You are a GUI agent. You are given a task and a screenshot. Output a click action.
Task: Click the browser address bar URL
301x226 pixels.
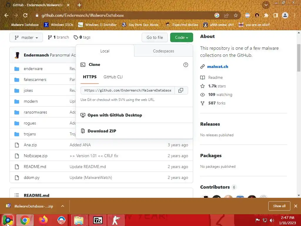coord(83,15)
